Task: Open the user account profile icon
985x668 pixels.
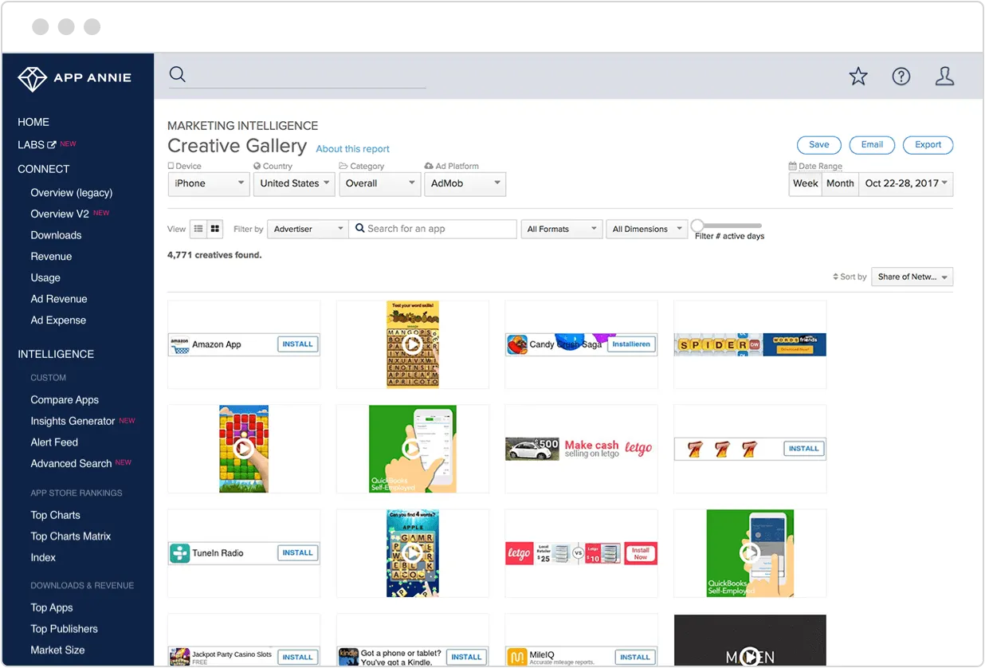Action: coord(944,77)
